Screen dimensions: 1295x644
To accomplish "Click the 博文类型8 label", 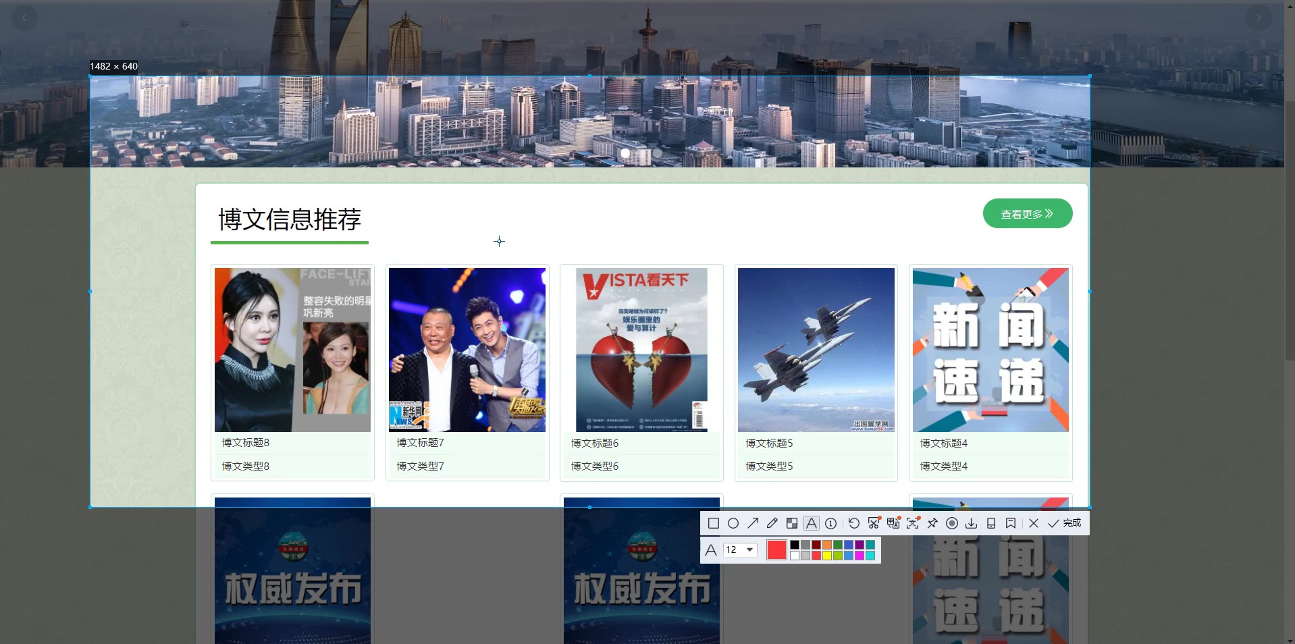I will 246,466.
